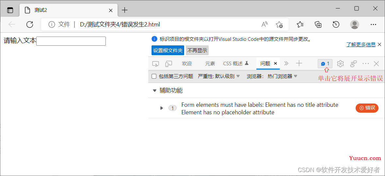Select the 问题 tab
This screenshot has height=176, width=385.
265,64
